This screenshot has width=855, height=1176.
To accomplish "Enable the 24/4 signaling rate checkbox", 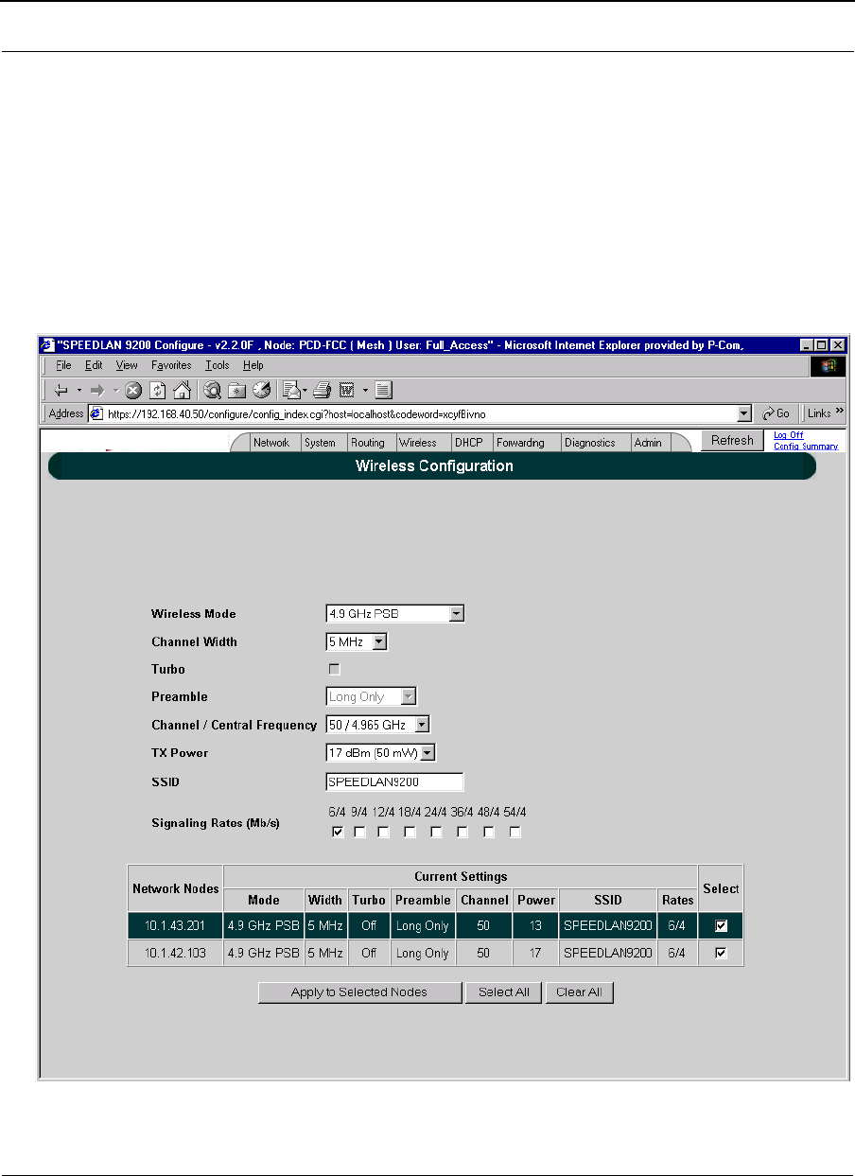I will pyautogui.click(x=436, y=833).
